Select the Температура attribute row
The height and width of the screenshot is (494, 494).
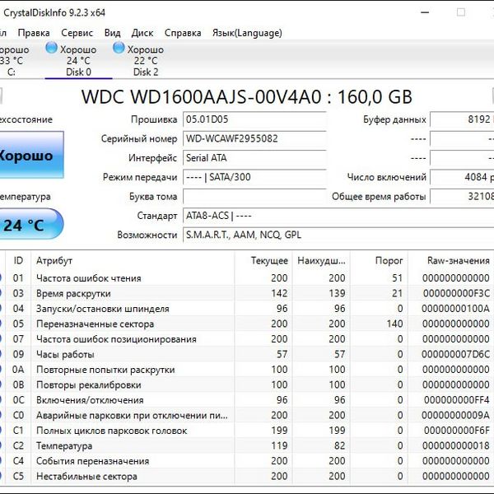pyautogui.click(x=247, y=445)
